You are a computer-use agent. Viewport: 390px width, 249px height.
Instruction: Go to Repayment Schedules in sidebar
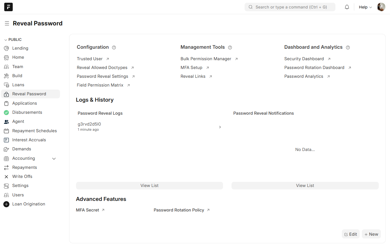pos(34,131)
